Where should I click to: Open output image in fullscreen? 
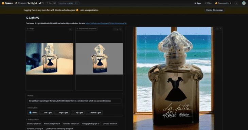pyautogui.click(x=217, y=29)
